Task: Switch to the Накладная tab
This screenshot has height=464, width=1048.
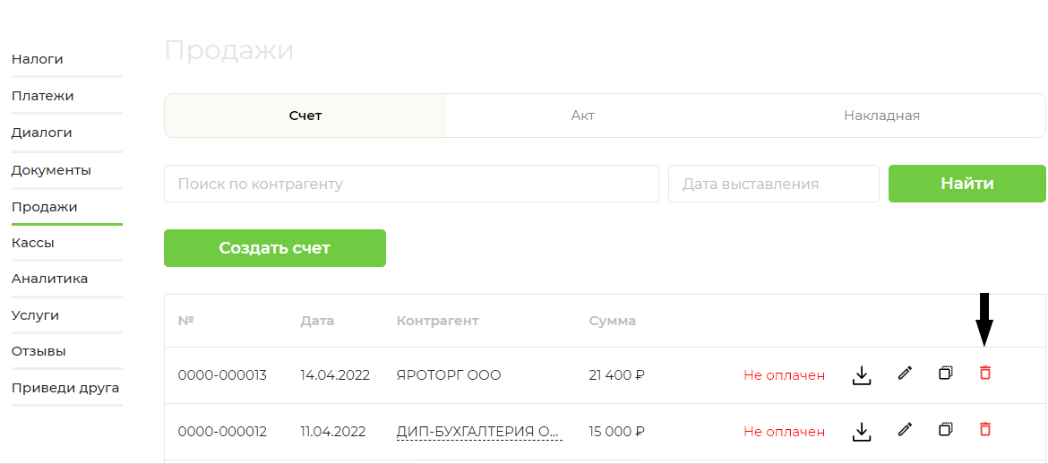Action: pos(881,116)
